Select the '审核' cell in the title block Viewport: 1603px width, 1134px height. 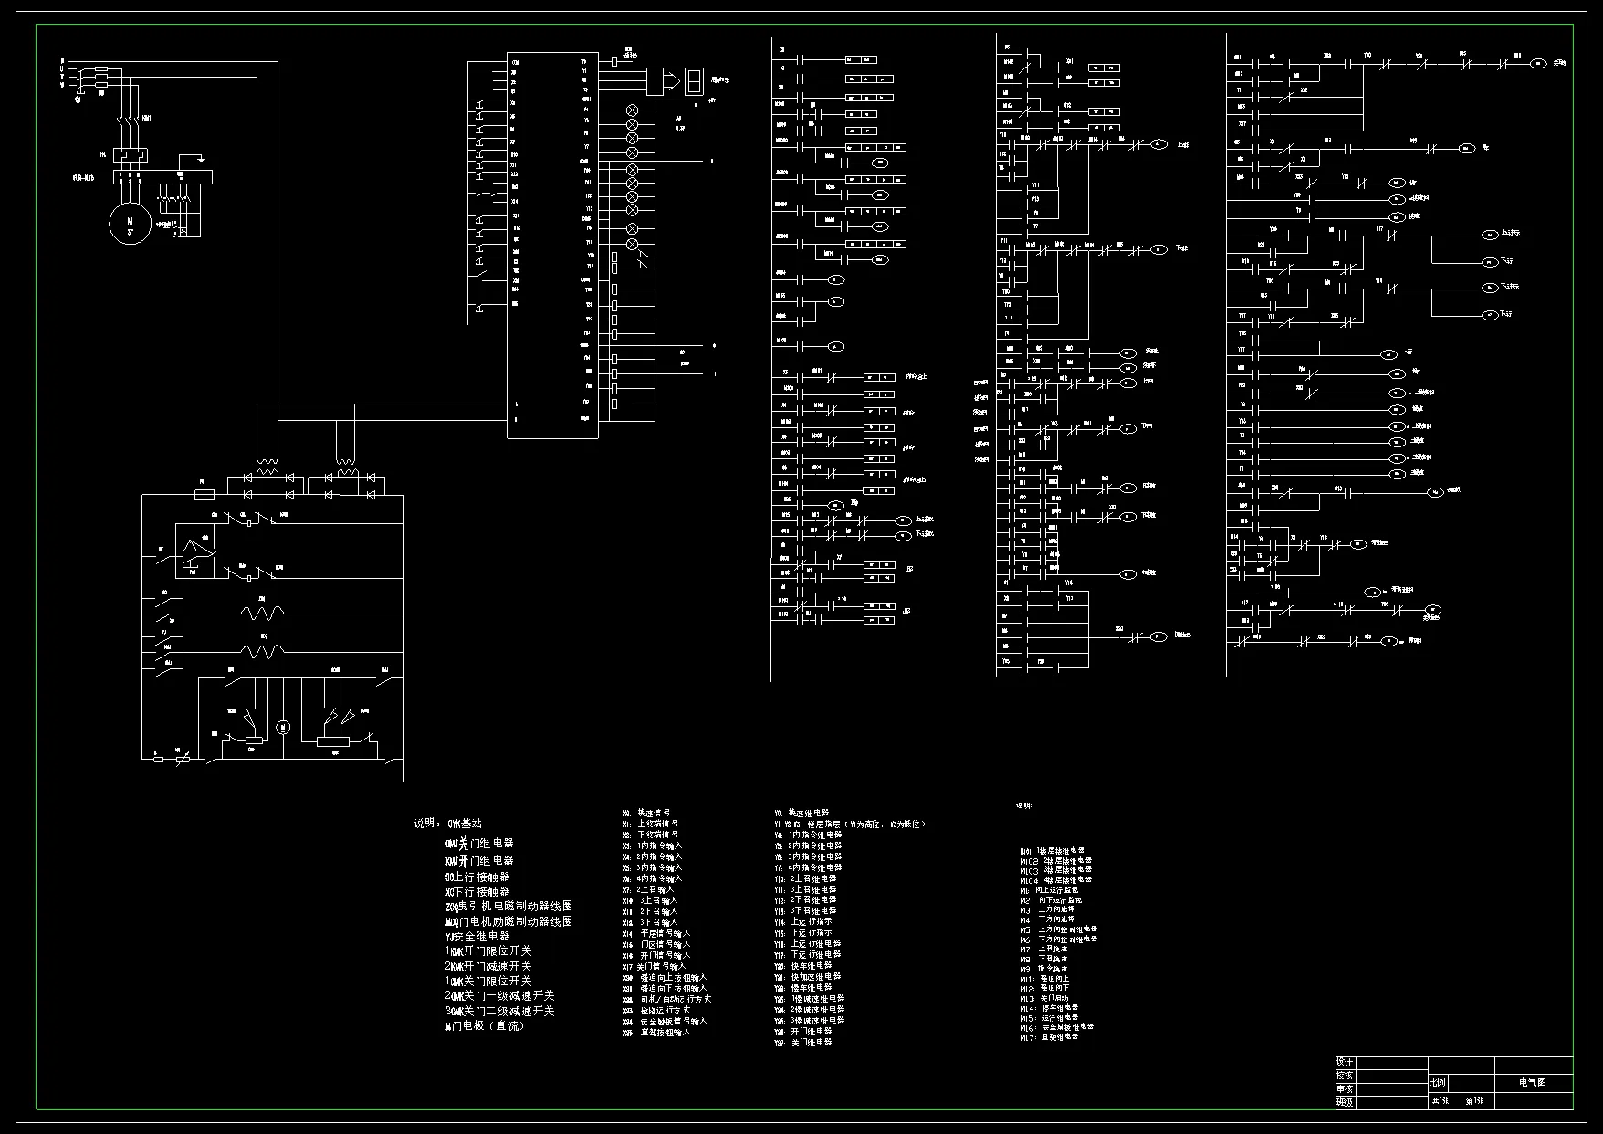pos(1345,1089)
